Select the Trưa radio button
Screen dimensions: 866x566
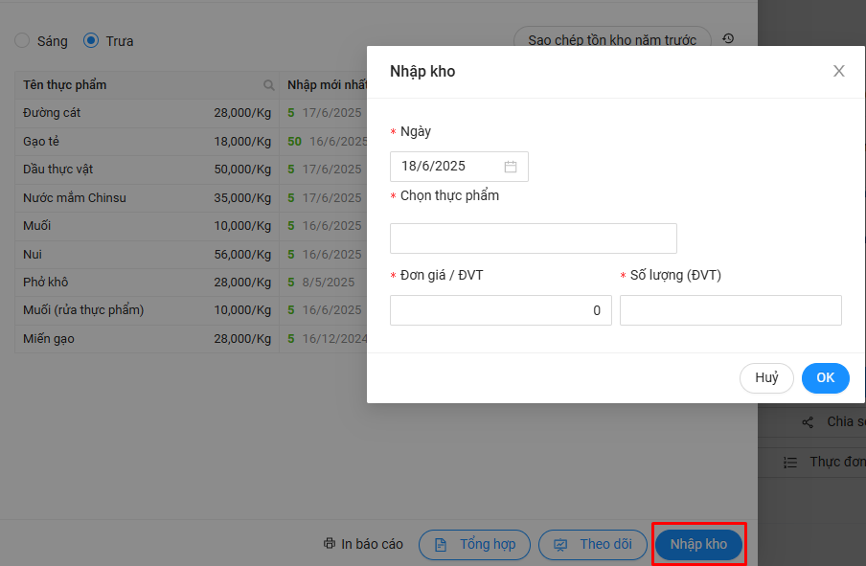pyautogui.click(x=91, y=41)
